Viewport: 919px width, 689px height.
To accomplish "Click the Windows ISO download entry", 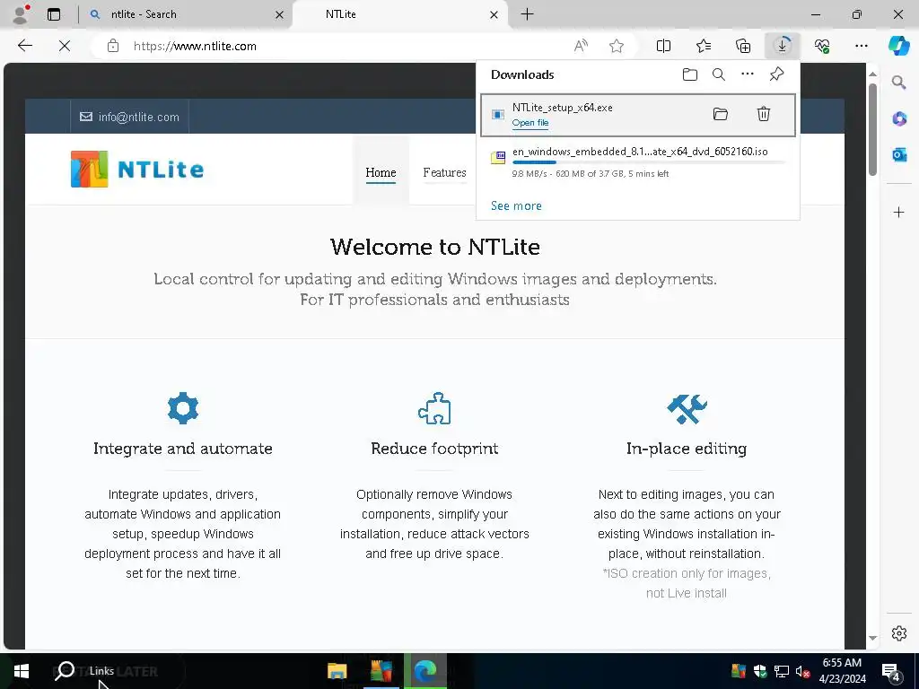I will click(x=638, y=161).
